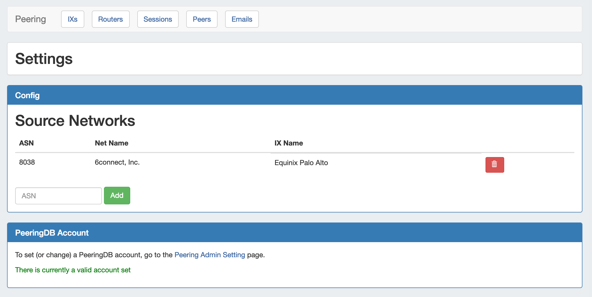Screen dimensions: 592x297
Task: Click the Net Name column header
Action: click(111, 143)
